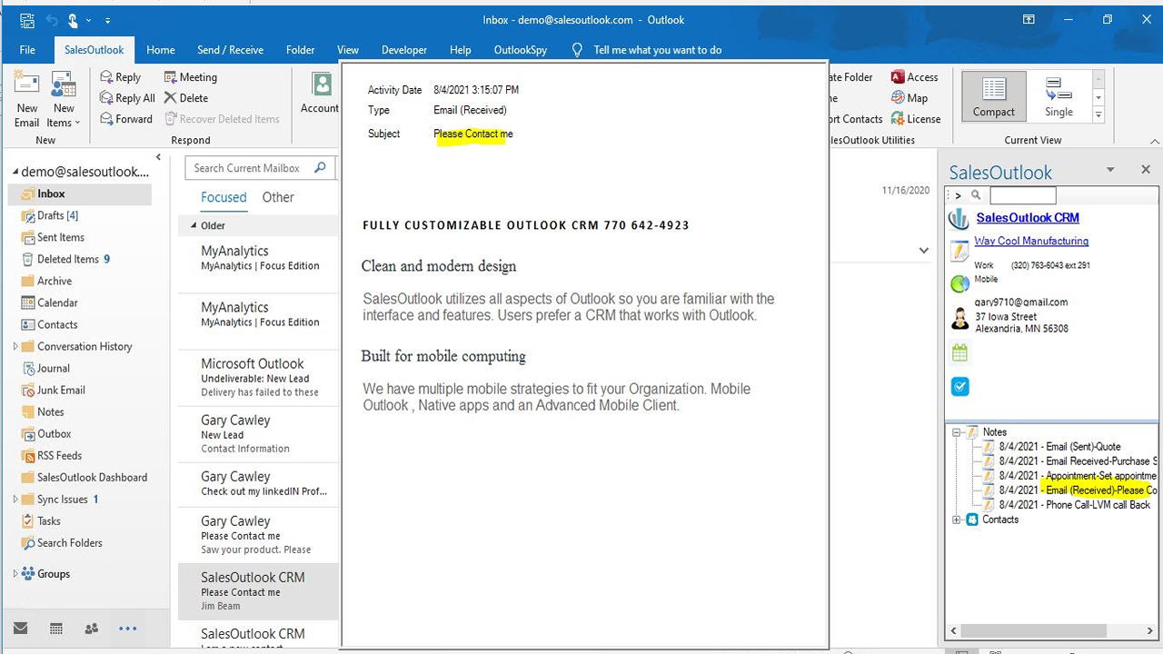Select the Focused inbox tab
Screen dimensions: 1163x654
point(224,197)
